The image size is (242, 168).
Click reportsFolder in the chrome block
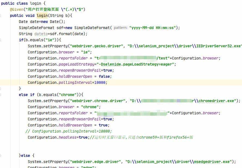[73, 113]
